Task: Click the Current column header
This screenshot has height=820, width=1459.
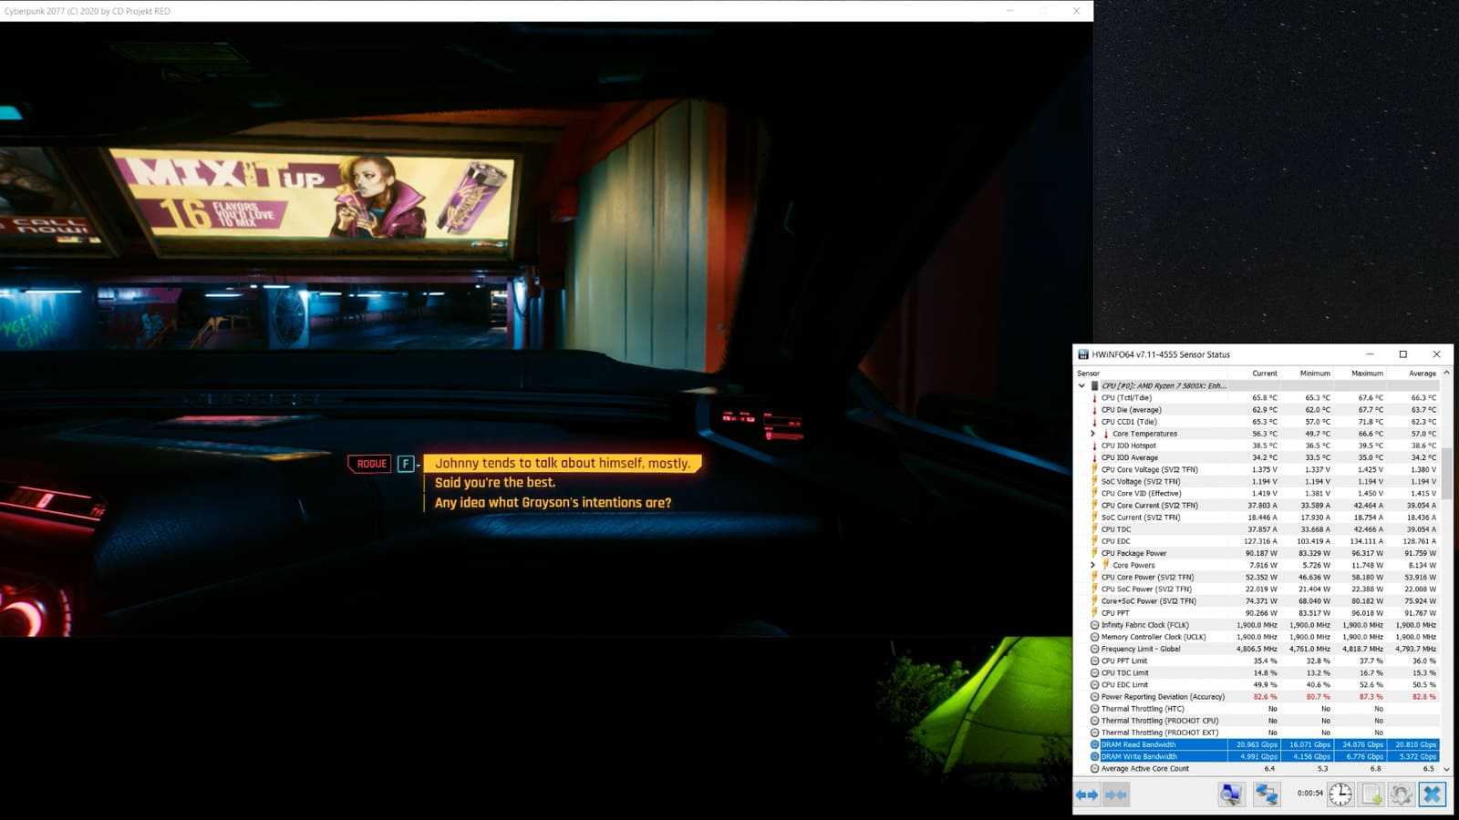Action: tap(1264, 374)
